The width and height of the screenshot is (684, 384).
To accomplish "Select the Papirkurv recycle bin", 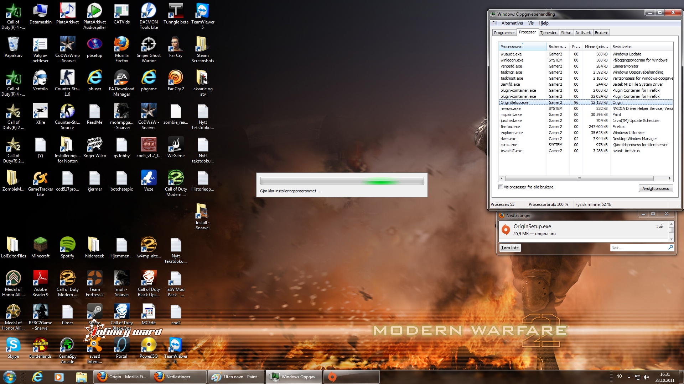I will 14,47.
